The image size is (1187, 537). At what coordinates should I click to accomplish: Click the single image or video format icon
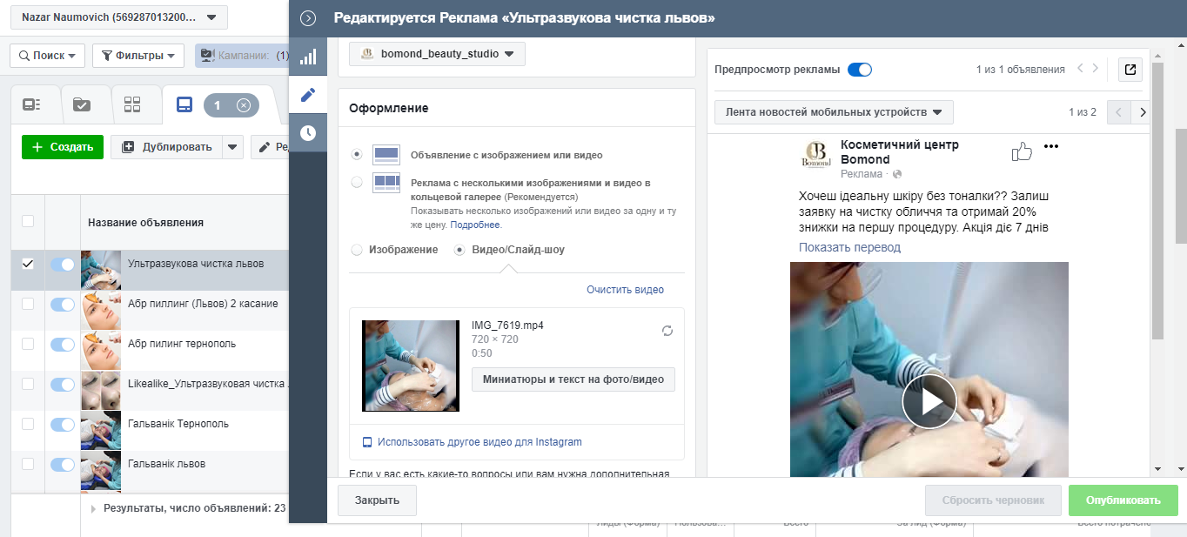tap(386, 155)
